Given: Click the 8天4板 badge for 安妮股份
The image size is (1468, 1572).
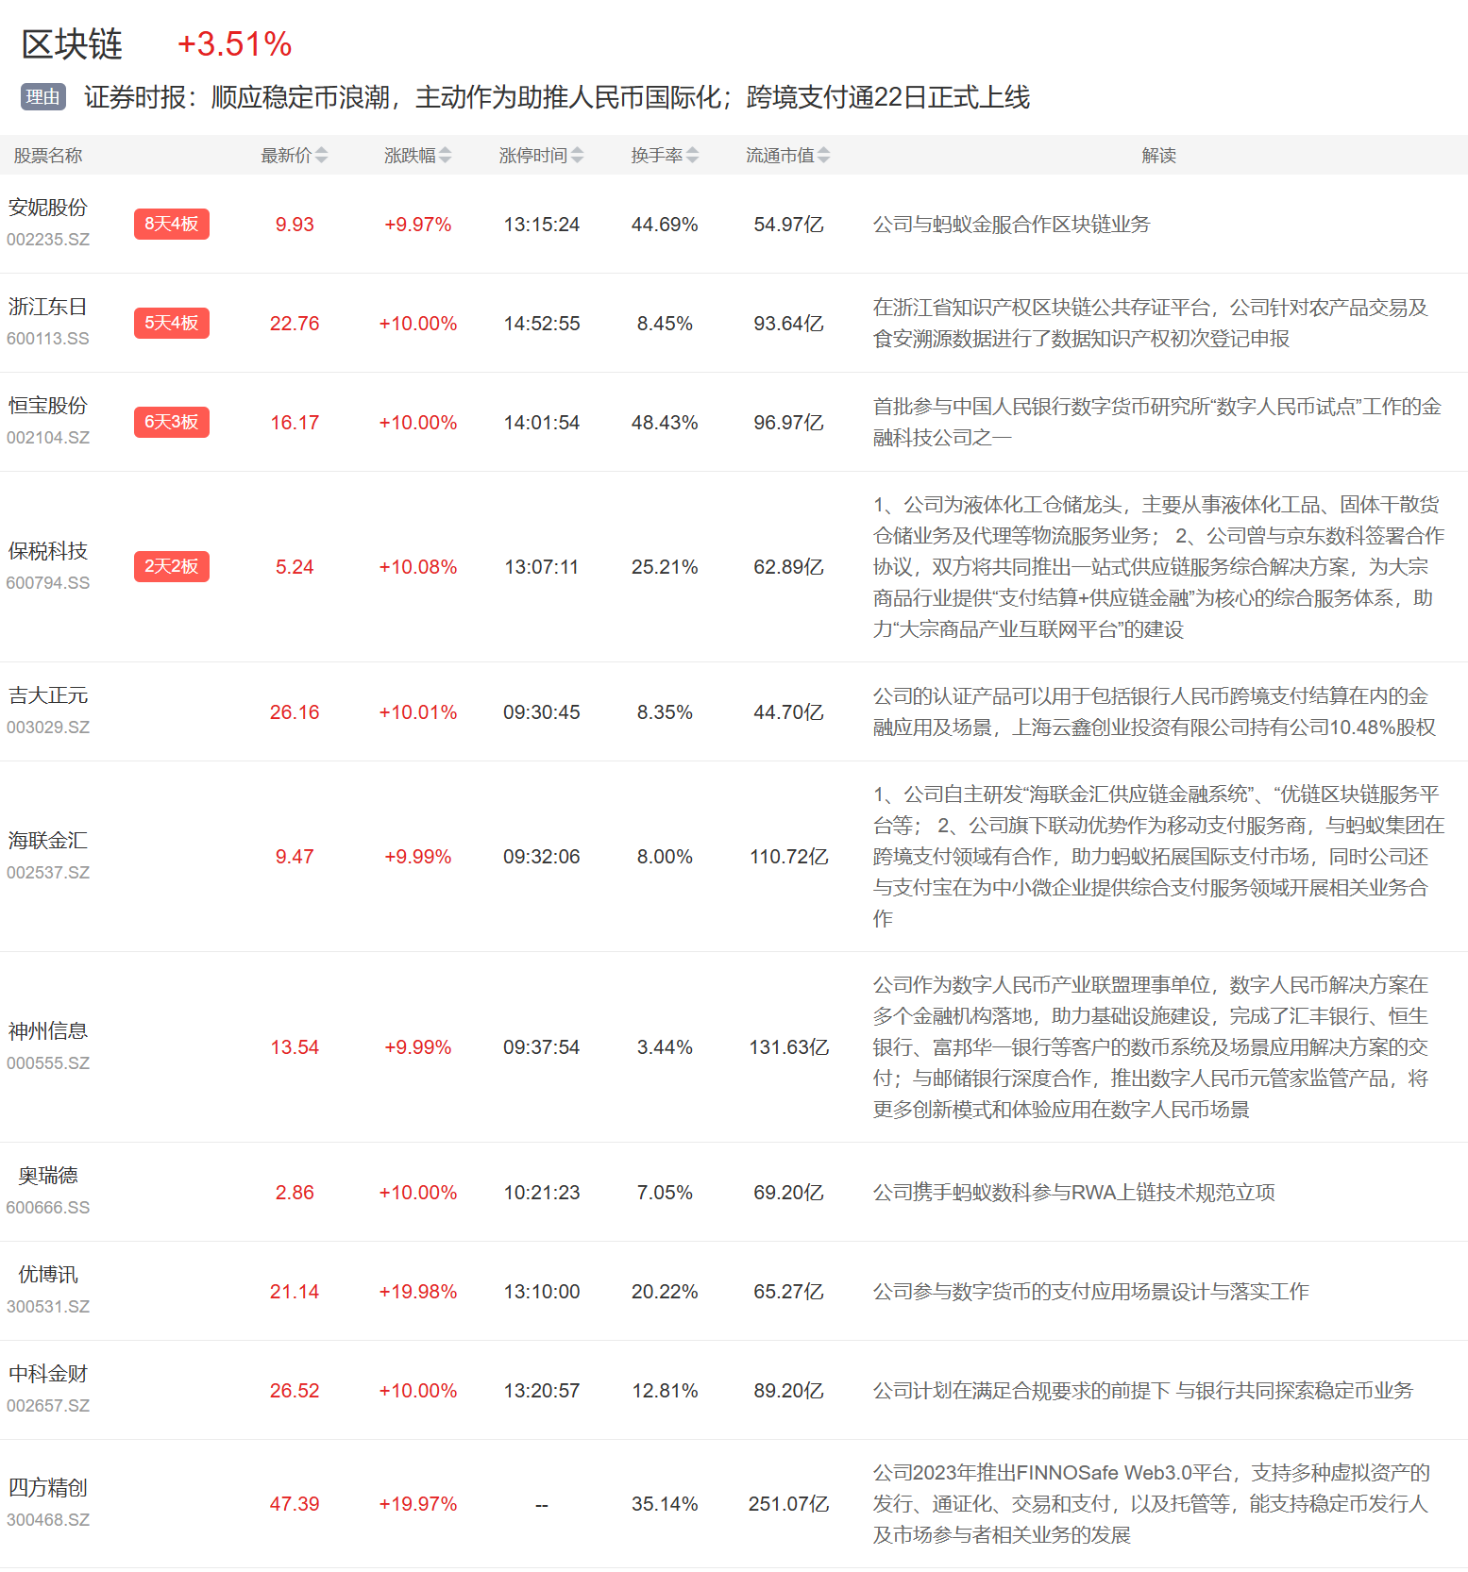Looking at the screenshot, I should pyautogui.click(x=171, y=225).
